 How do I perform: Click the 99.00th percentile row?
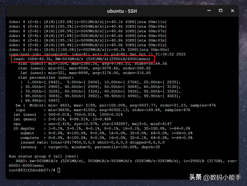coord(100,96)
